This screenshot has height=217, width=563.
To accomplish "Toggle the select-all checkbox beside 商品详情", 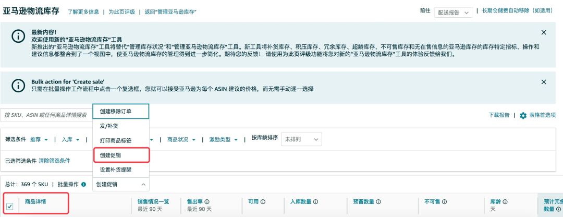I will [x=10, y=206].
